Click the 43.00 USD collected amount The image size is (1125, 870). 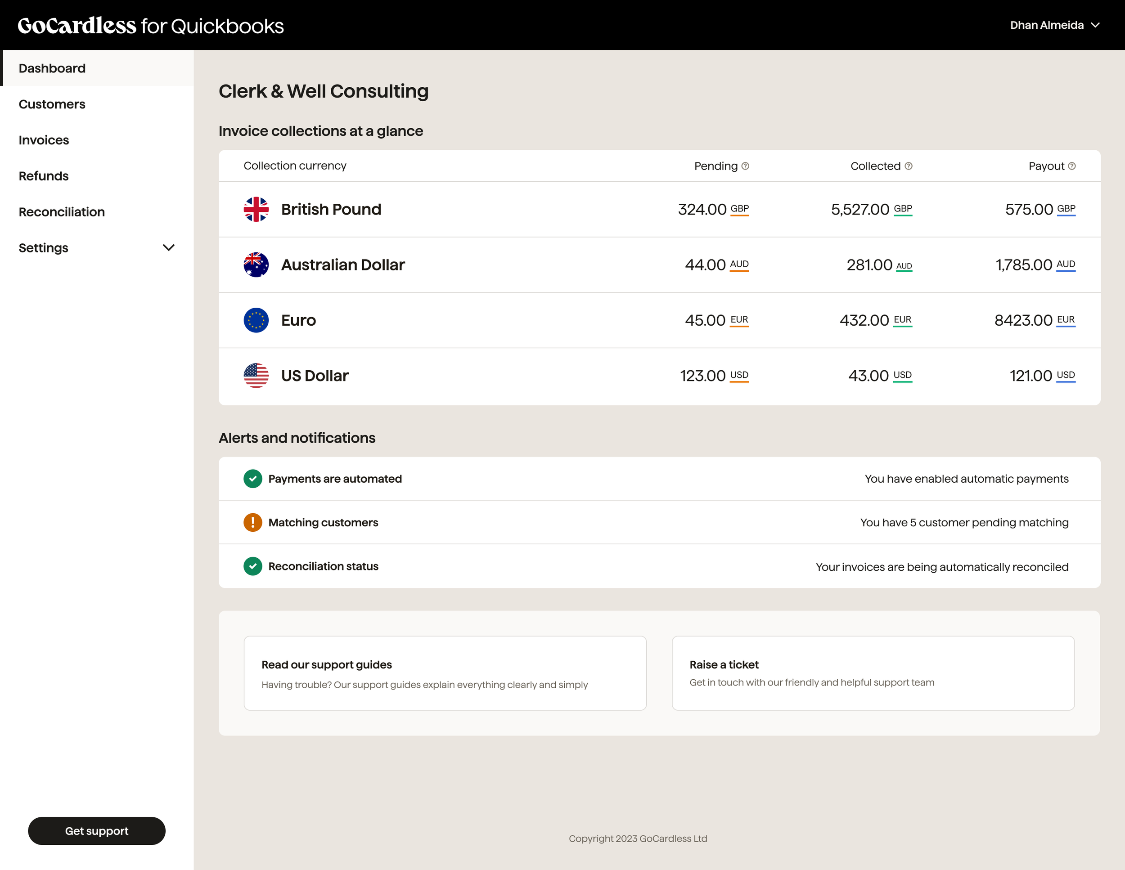point(880,377)
